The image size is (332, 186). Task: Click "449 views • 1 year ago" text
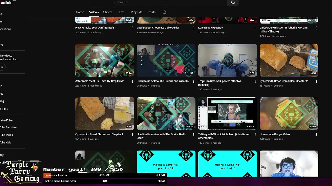tap(210, 143)
